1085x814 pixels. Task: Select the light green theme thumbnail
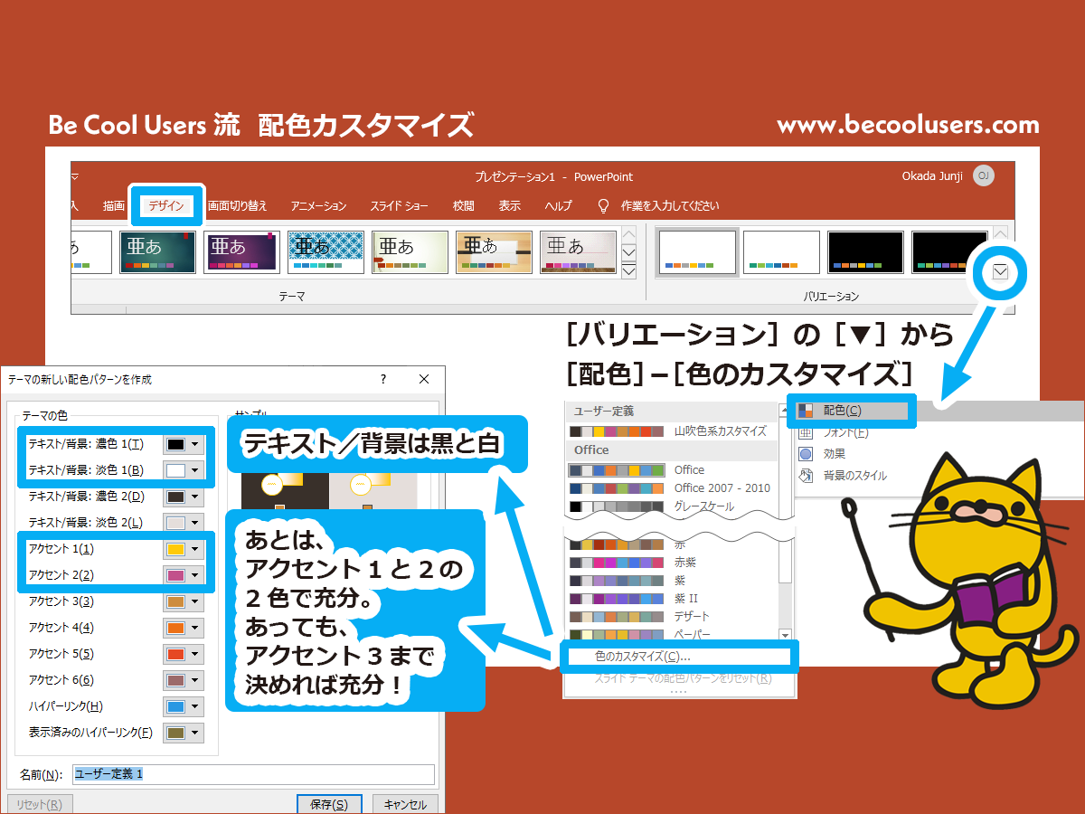pyautogui.click(x=410, y=252)
